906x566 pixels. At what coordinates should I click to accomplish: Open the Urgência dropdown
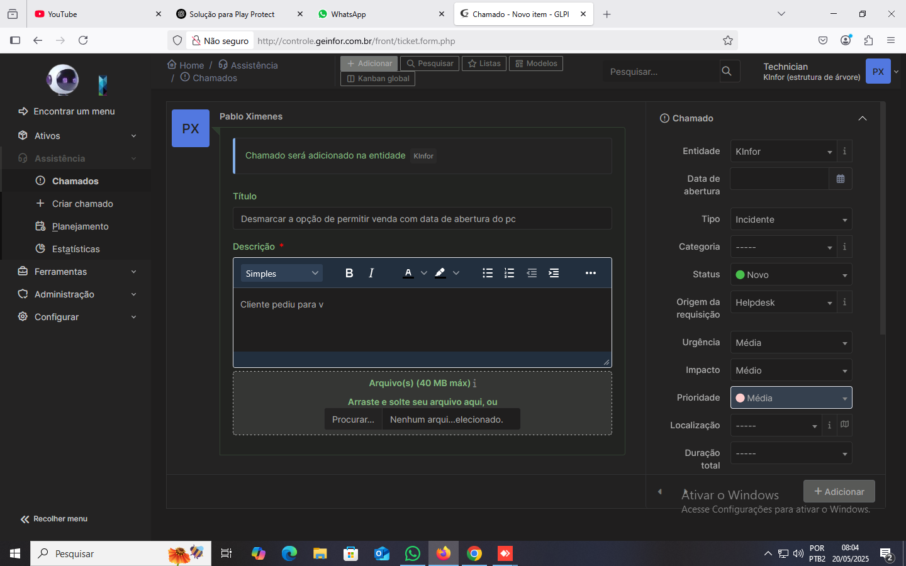[x=791, y=343]
